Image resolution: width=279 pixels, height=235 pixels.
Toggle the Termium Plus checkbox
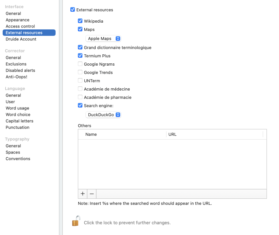80,56
